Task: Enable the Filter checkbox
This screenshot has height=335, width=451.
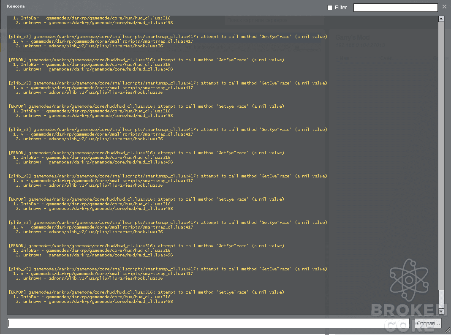Action: click(330, 8)
